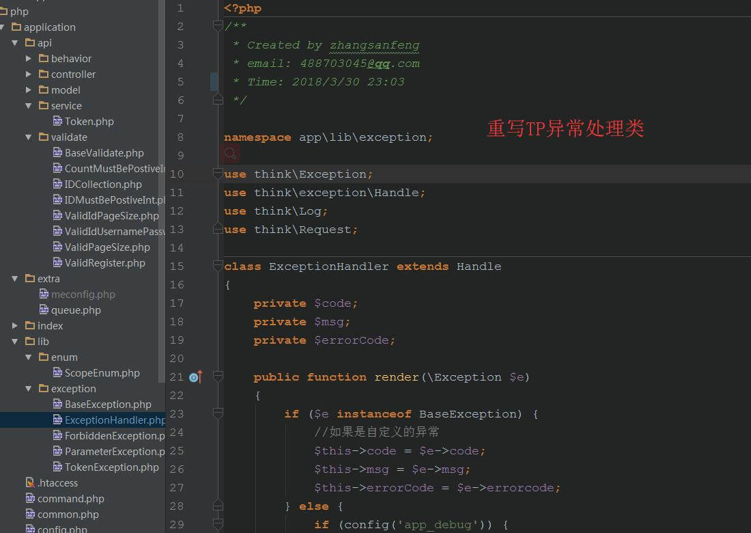Fold the render function on line 21

(x=218, y=377)
